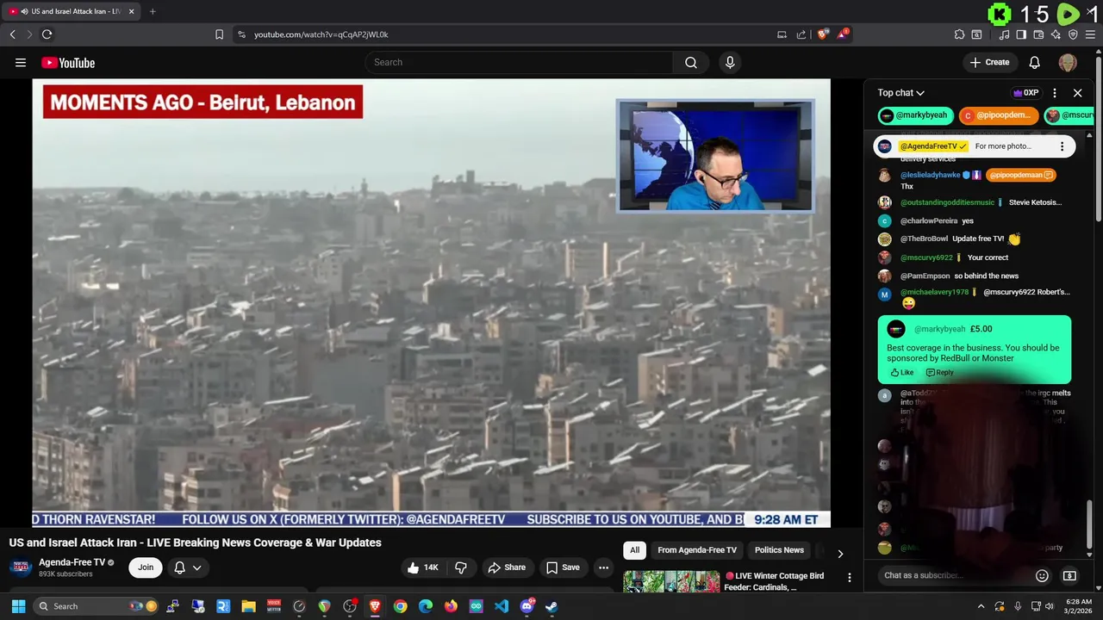The image size is (1103, 620).
Task: Open the account avatar menu
Action: tap(1068, 62)
